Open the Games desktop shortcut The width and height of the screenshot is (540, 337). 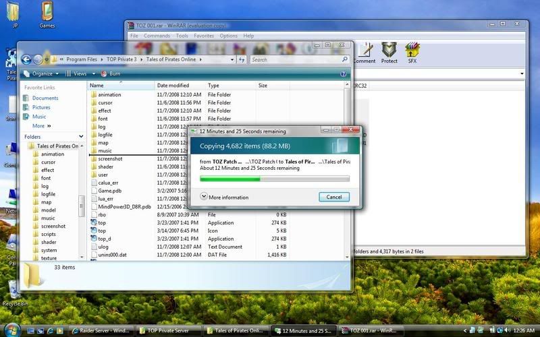pos(47,13)
